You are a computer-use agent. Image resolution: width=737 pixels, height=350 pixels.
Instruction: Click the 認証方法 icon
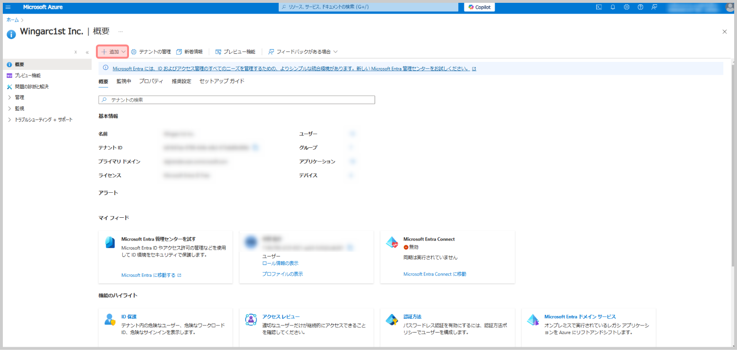[392, 320]
